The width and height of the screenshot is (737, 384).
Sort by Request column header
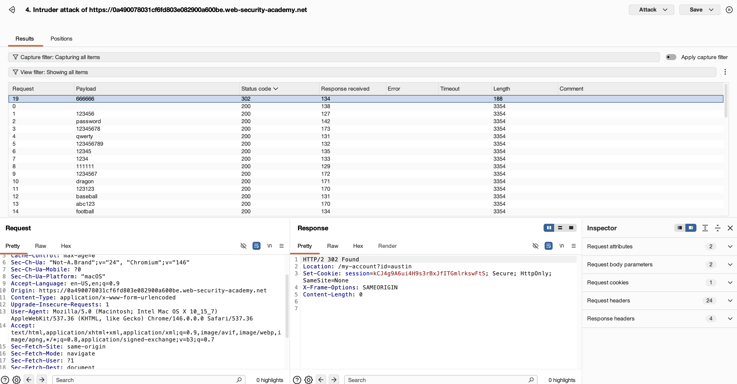tap(41, 89)
